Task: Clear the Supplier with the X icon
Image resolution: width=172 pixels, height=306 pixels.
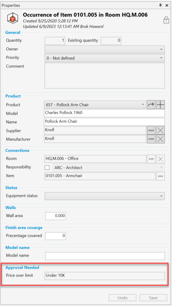Action: (161, 130)
